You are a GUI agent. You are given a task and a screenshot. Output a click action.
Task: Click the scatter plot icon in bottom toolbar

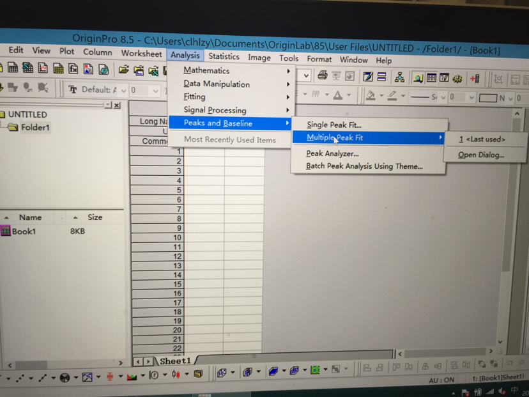20,378
